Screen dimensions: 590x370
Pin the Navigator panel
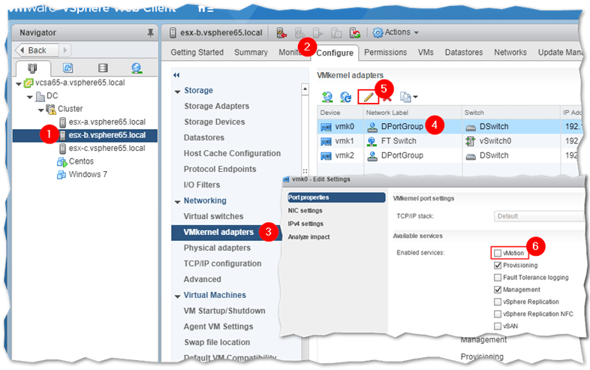point(150,33)
